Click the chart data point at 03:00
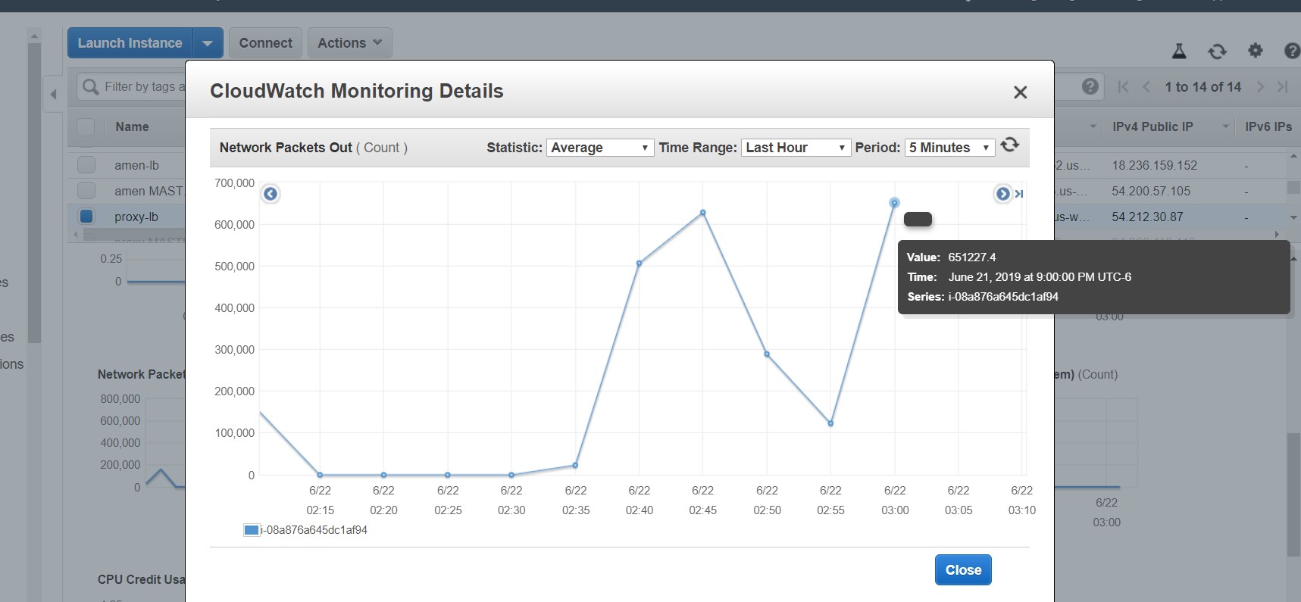 (894, 203)
